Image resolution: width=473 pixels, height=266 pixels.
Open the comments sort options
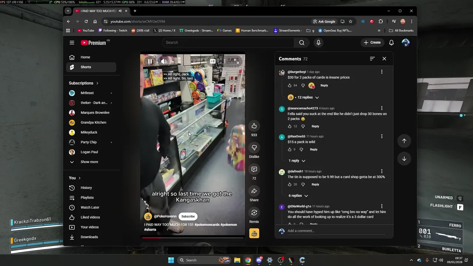372,59
